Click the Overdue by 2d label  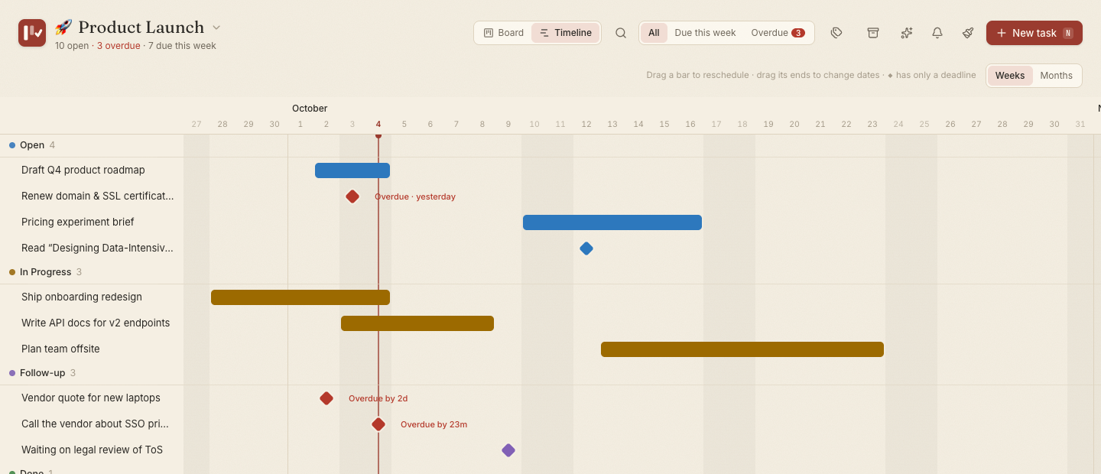pyautogui.click(x=378, y=398)
